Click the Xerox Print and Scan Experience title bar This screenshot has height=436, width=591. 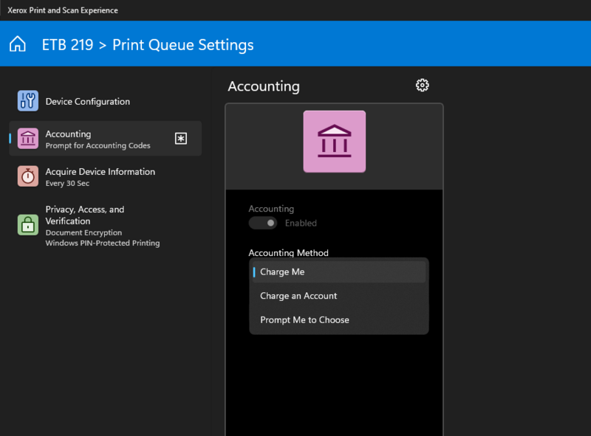coord(63,10)
